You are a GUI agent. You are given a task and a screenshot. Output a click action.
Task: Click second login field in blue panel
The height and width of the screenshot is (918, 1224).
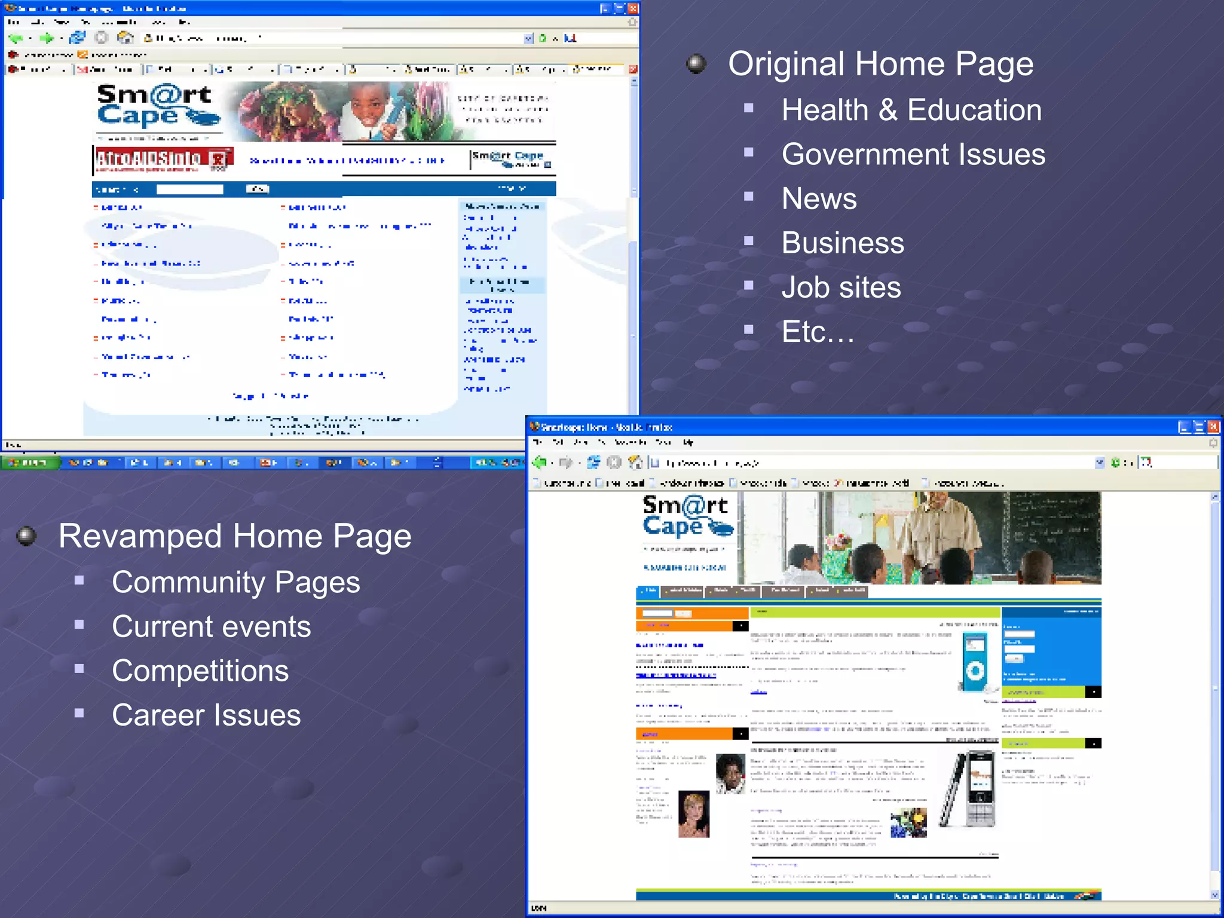(1019, 649)
